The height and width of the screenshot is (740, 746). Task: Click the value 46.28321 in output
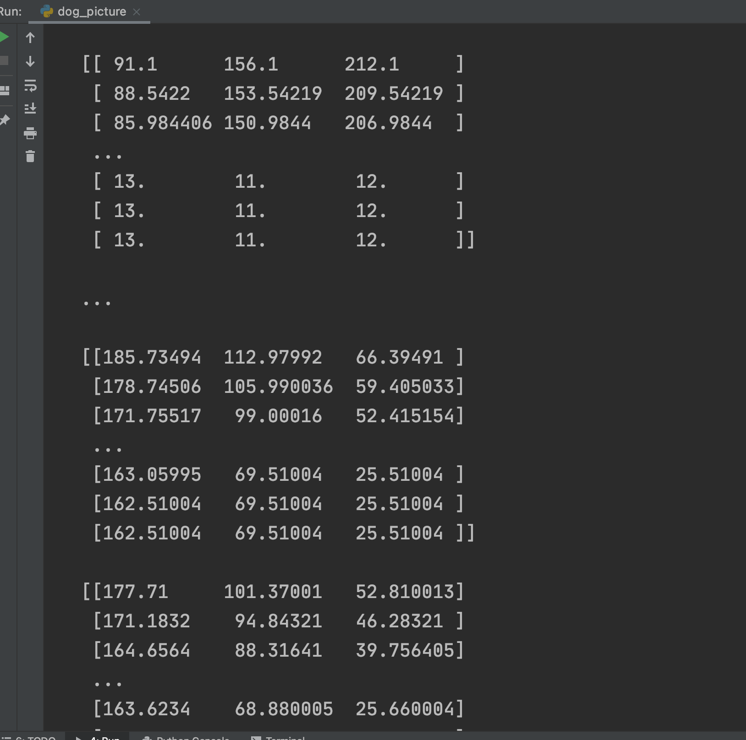coord(399,621)
